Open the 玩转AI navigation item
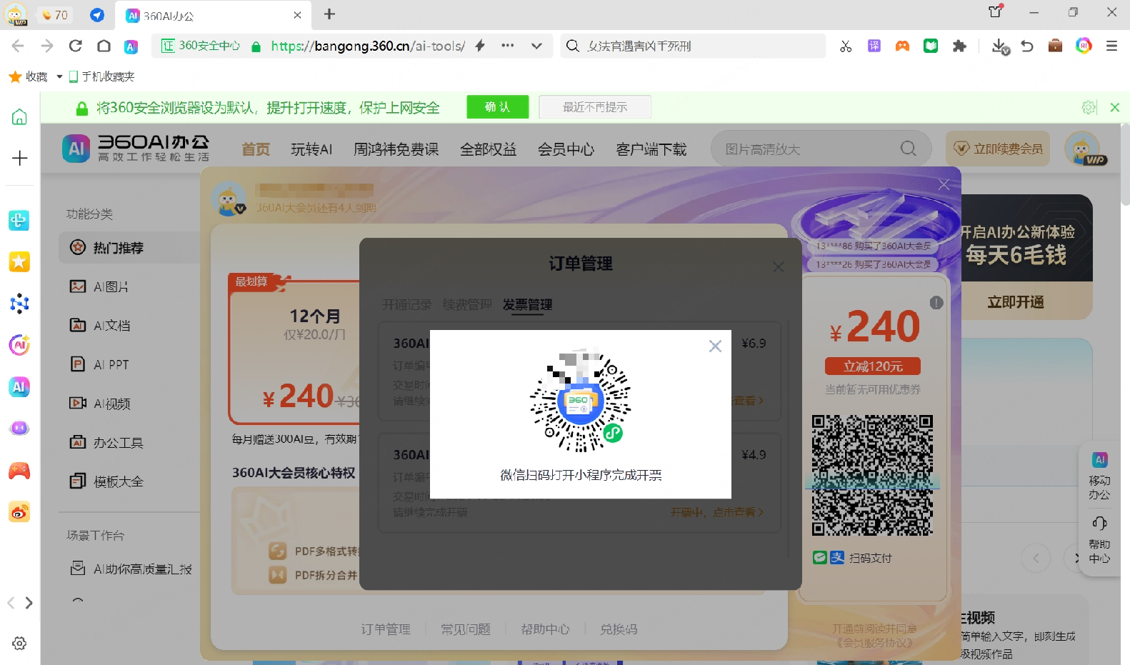This screenshot has width=1130, height=665. 311,149
